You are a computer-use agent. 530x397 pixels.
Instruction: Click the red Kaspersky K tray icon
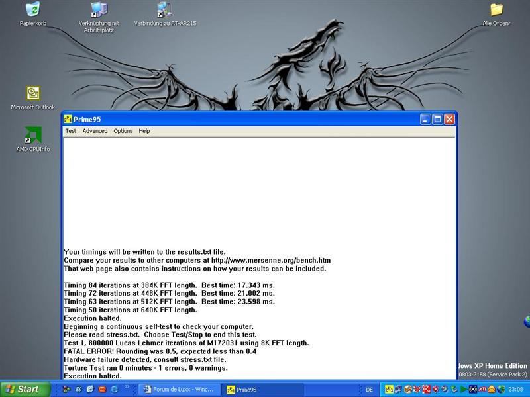point(426,389)
